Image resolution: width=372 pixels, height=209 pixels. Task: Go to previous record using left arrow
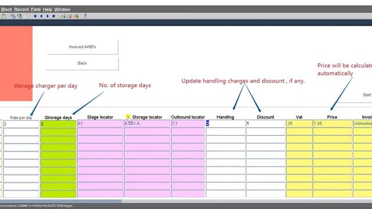(x=41, y=16)
